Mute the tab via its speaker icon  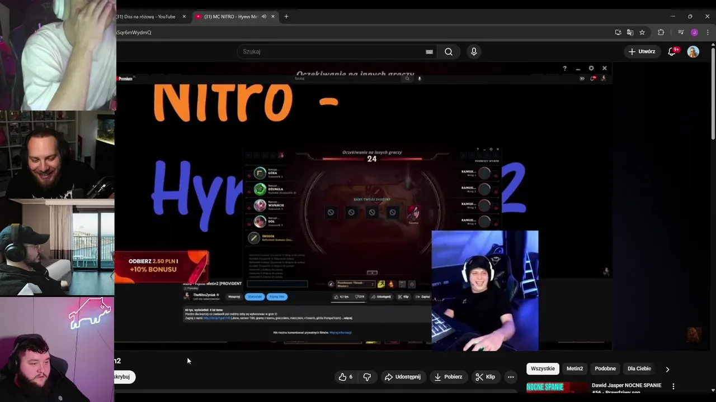point(264,17)
